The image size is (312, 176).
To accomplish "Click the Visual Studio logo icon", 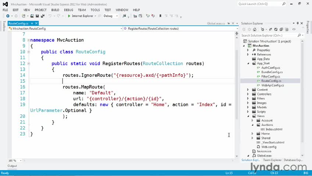I will coord(6,4).
